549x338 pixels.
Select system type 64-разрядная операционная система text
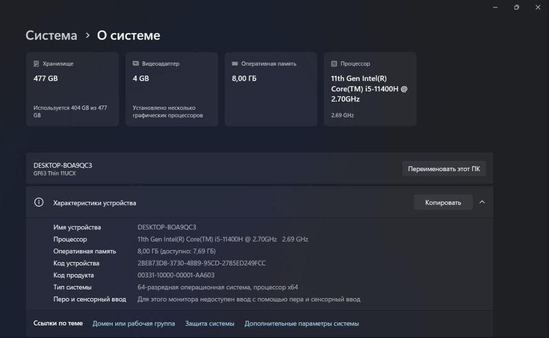tap(217, 288)
